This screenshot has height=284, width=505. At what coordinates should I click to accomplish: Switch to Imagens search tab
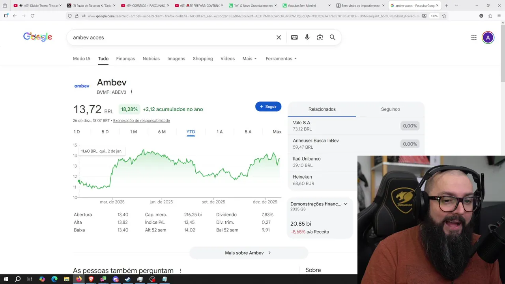coord(176,58)
